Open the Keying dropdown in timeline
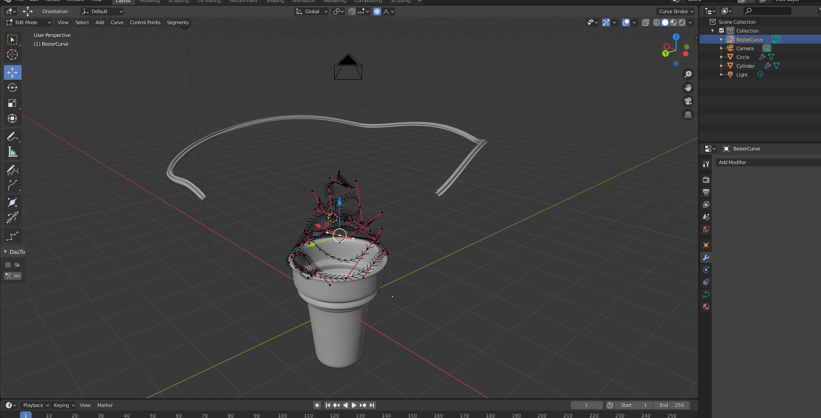Viewport: 821px width, 418px height. 64,405
